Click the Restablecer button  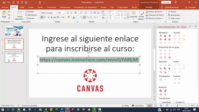(x=31, y=15)
